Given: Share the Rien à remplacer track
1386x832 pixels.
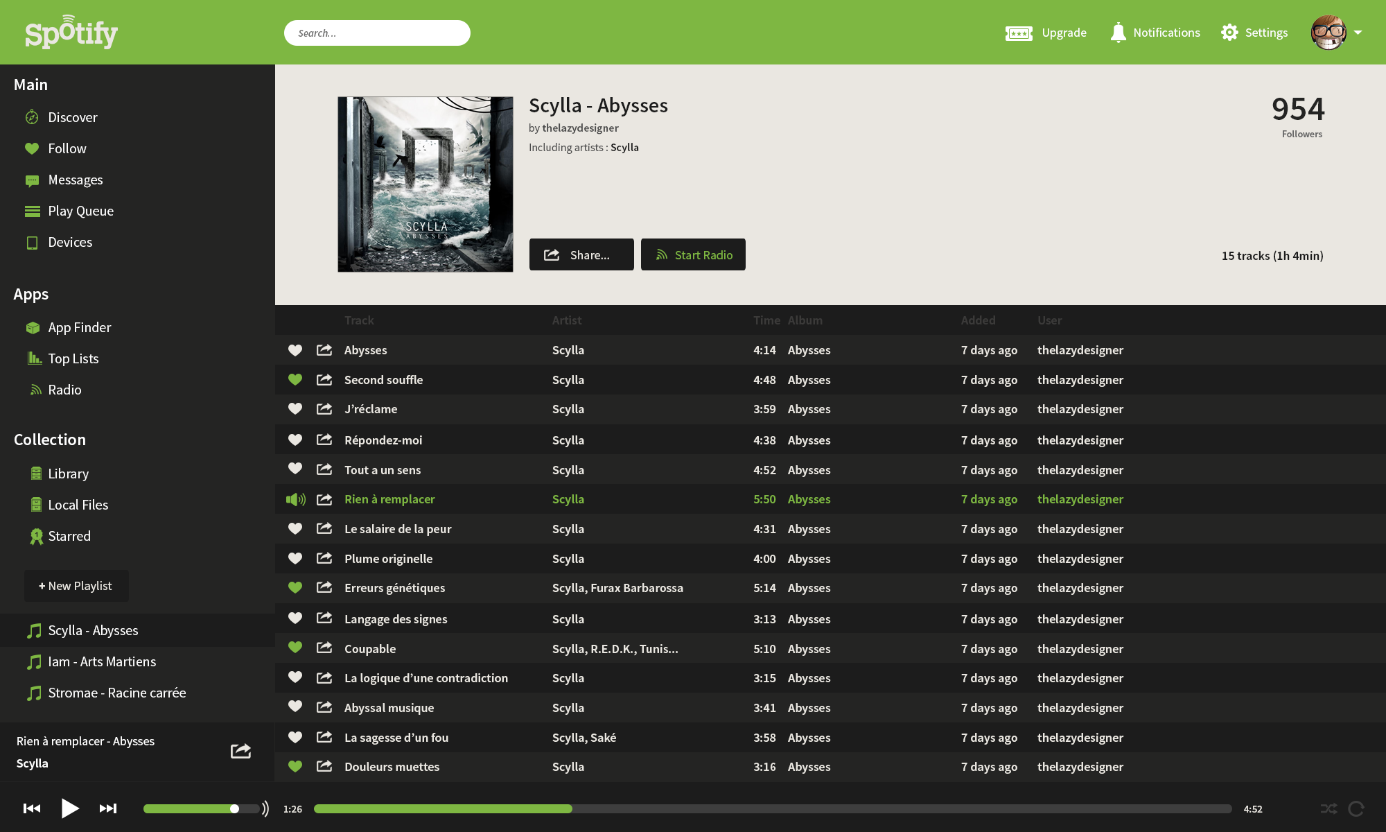Looking at the screenshot, I should click(324, 499).
